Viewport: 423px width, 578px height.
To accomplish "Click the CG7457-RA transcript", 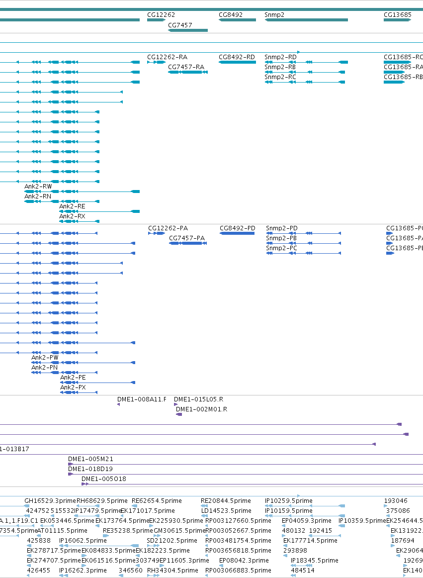I will (x=187, y=72).
